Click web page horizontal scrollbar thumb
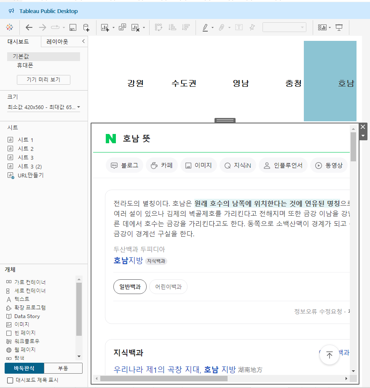Image resolution: width=370 pixels, height=388 pixels. pyautogui.click(x=164, y=378)
